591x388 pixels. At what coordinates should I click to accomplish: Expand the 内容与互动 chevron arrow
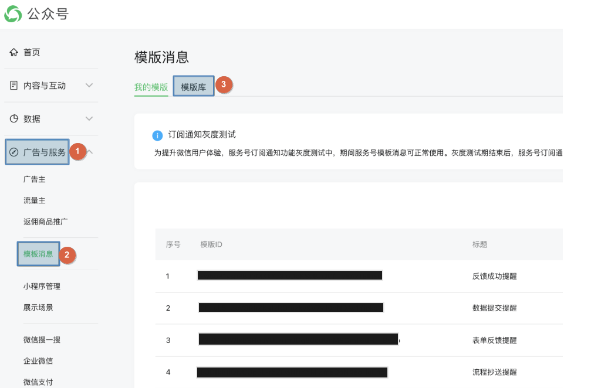(89, 86)
